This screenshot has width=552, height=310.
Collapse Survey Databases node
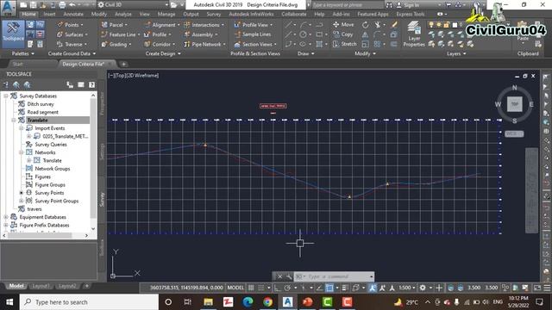(x=6, y=96)
